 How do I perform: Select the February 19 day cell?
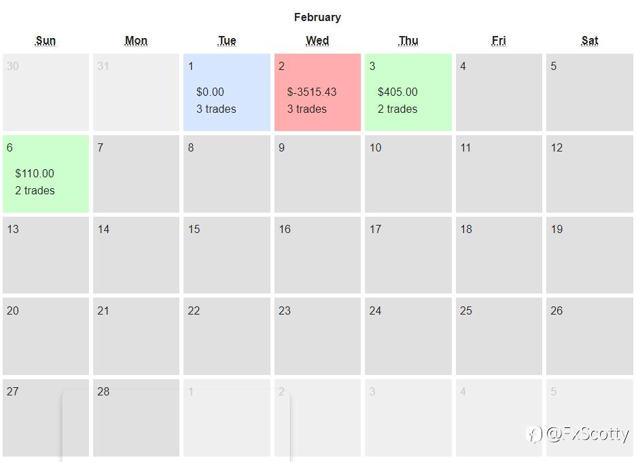pos(589,255)
